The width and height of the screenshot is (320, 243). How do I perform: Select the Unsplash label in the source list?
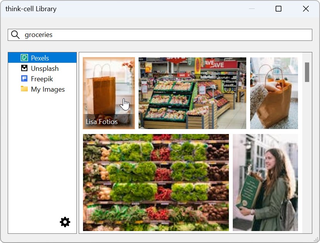45,69
